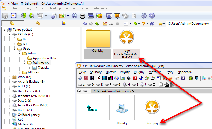Select the logo thumbnail in XnView browser

pos(127,44)
